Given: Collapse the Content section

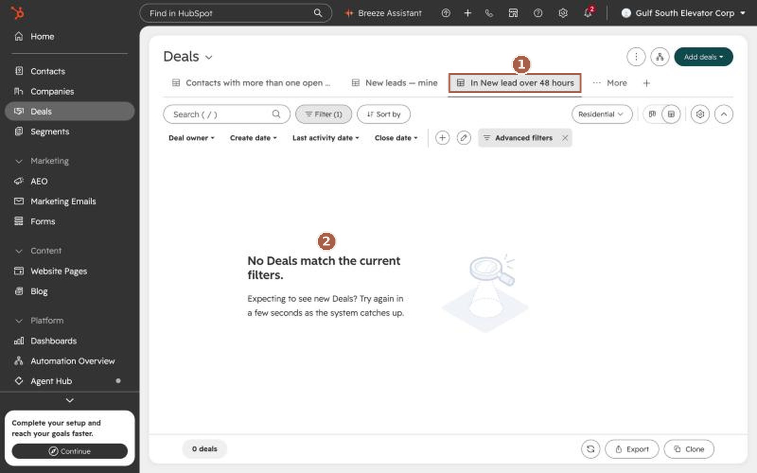Looking at the screenshot, I should coord(38,251).
